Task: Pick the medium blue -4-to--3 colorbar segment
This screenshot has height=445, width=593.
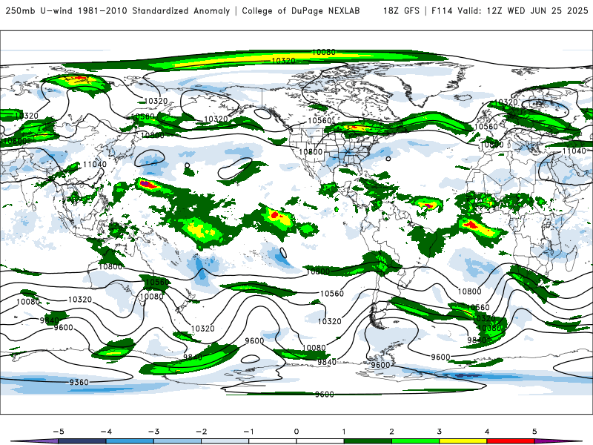Action: coord(130,441)
